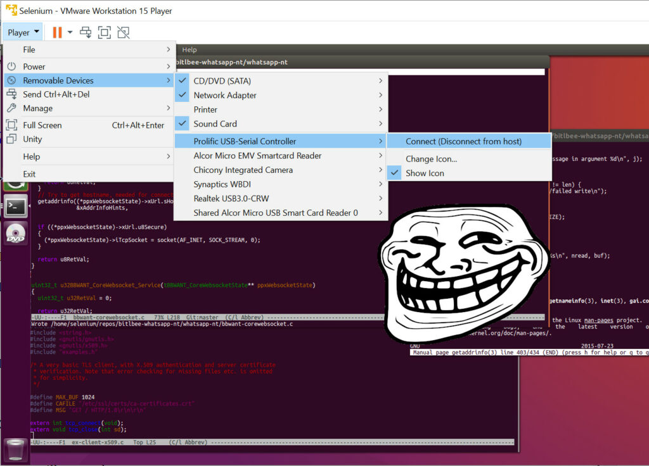Select Removable Devices menu entry
The height and width of the screenshot is (466, 649).
89,80
